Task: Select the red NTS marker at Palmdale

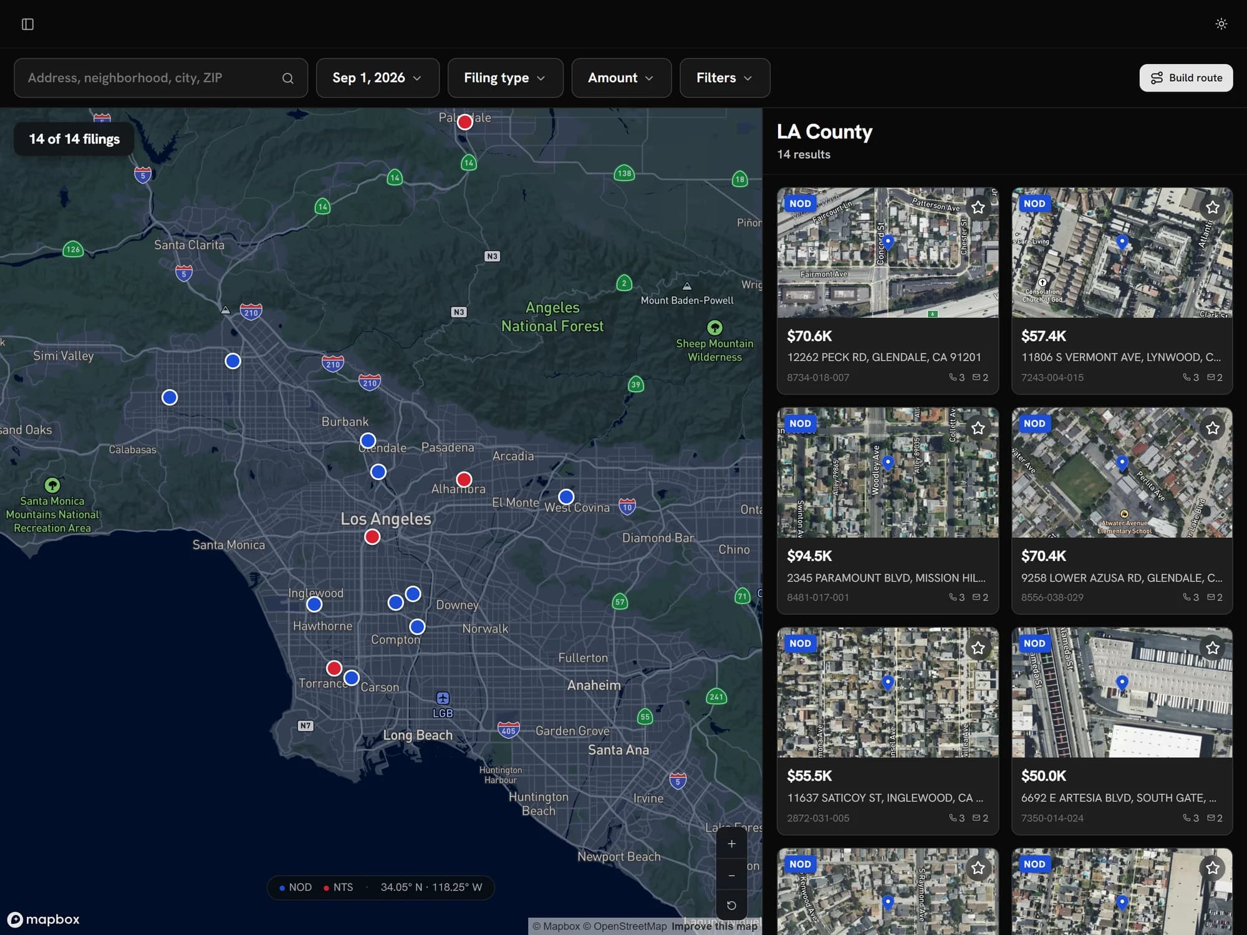Action: point(465,122)
